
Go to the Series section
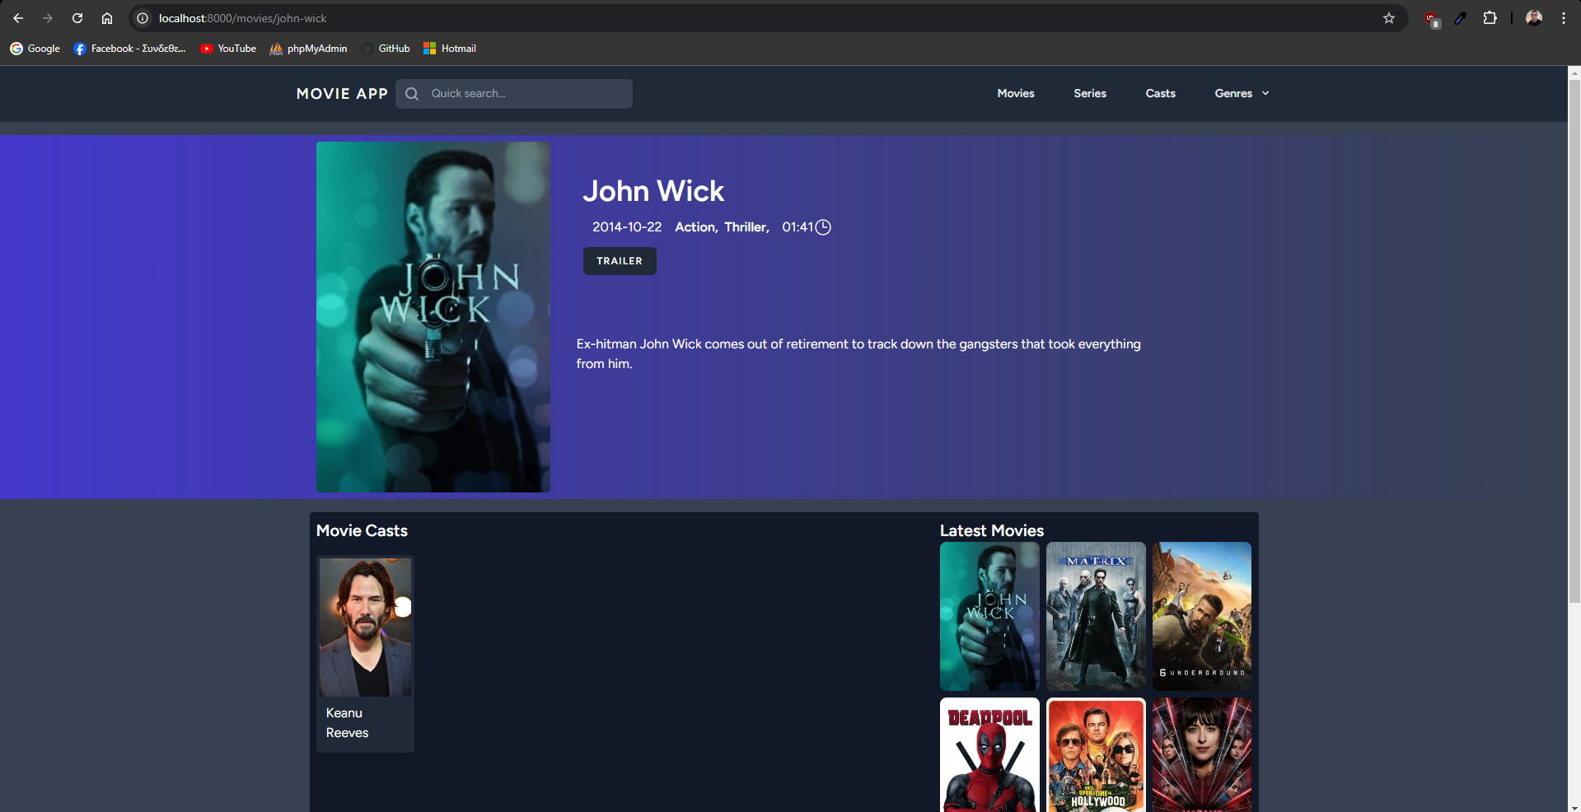coord(1089,94)
